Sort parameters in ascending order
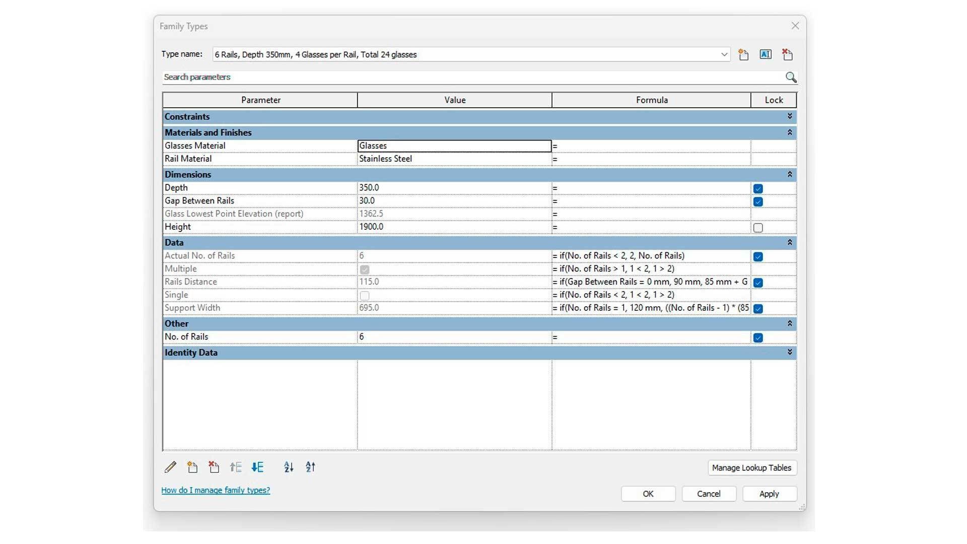The height and width of the screenshot is (544, 967). click(289, 467)
